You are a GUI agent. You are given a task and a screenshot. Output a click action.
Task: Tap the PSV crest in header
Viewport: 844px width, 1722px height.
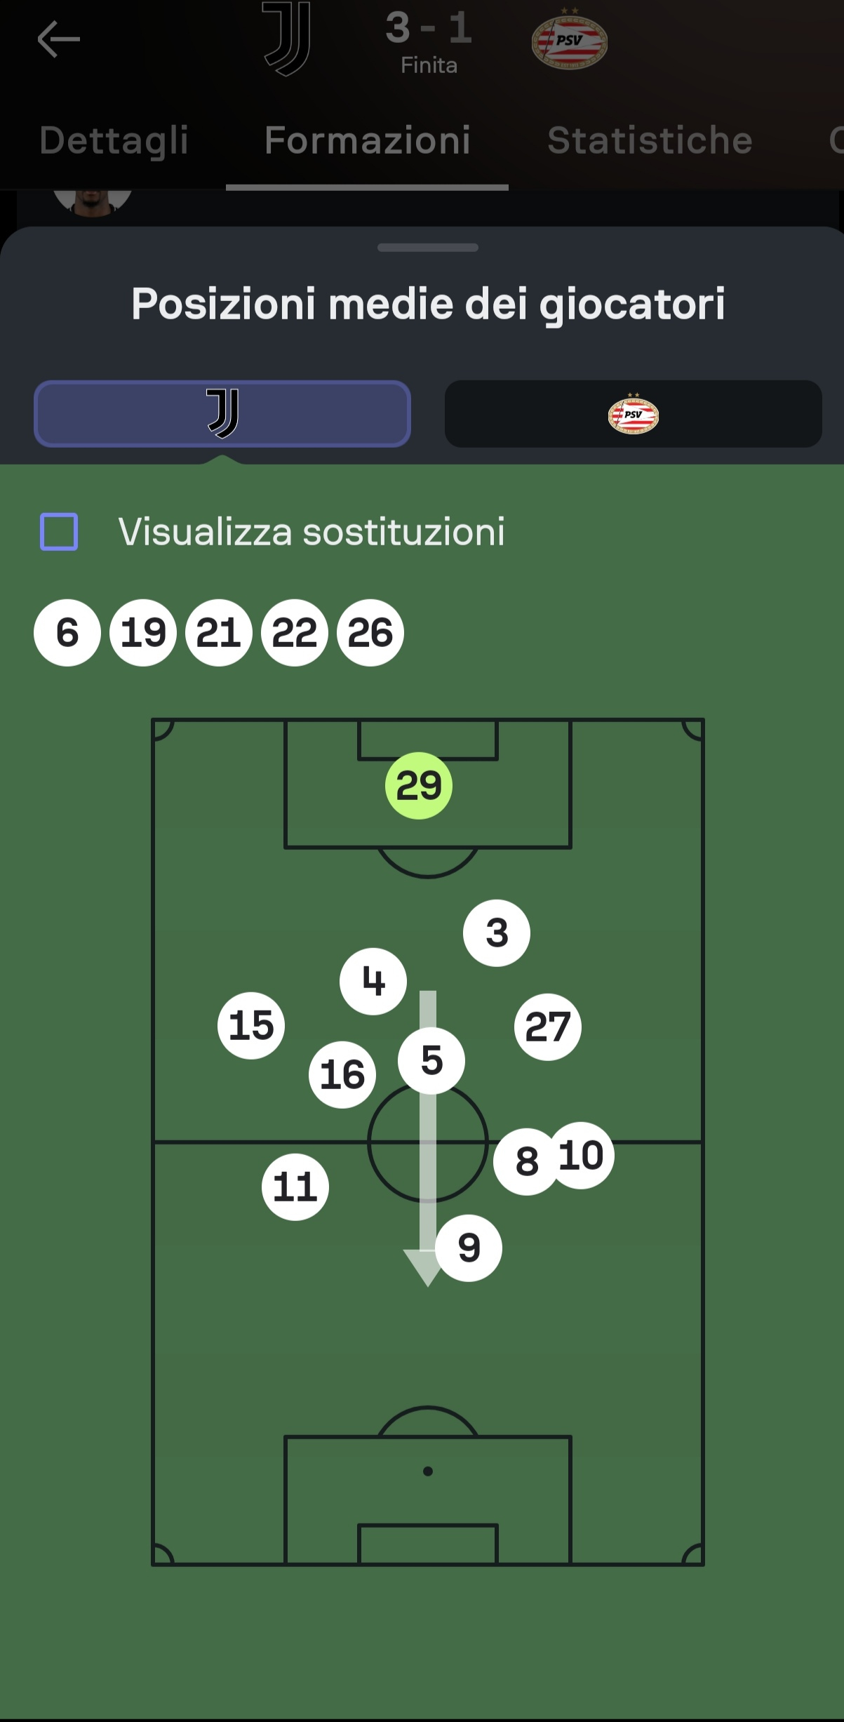point(569,41)
